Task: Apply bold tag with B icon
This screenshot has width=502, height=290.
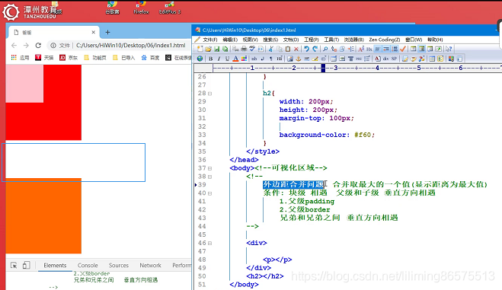Action: pyautogui.click(x=211, y=59)
